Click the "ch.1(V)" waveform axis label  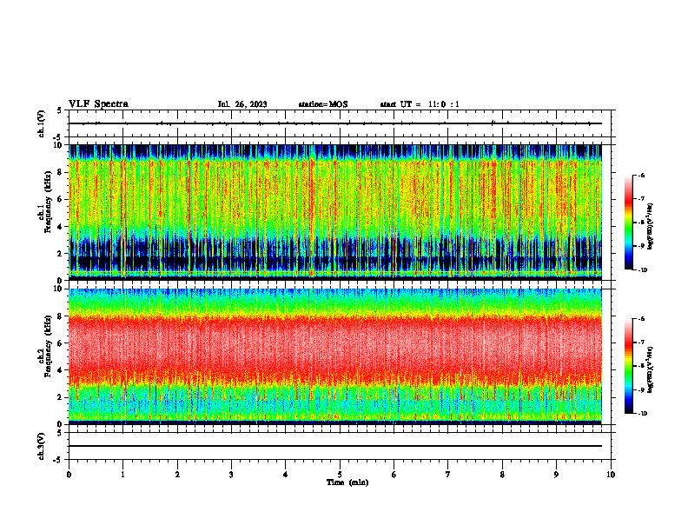click(x=42, y=123)
